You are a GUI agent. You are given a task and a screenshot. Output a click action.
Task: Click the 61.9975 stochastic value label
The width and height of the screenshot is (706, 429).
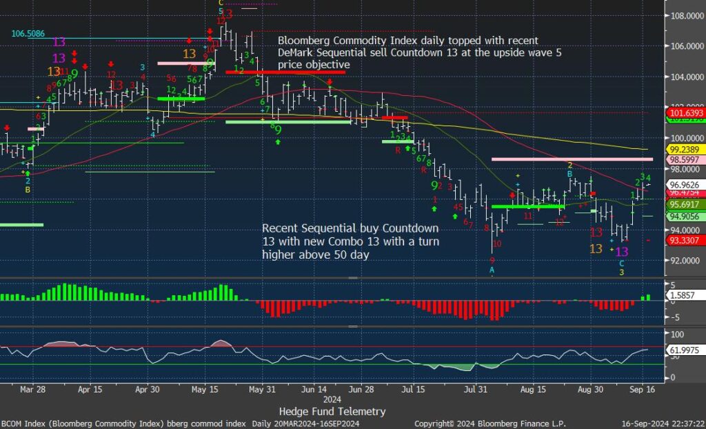(x=680, y=350)
